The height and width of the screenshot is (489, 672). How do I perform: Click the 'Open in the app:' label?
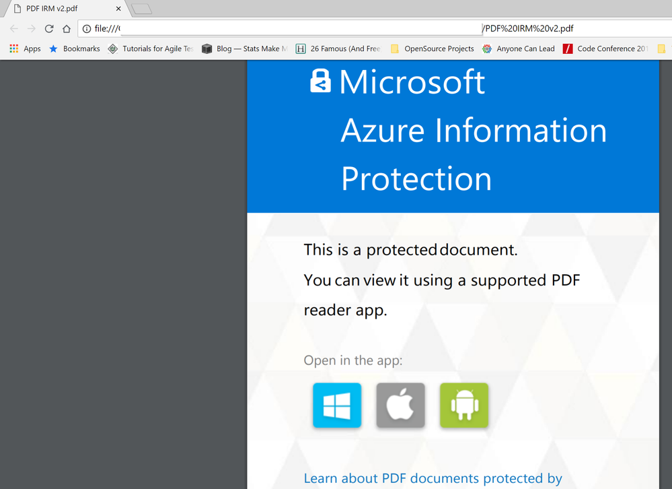tap(353, 361)
